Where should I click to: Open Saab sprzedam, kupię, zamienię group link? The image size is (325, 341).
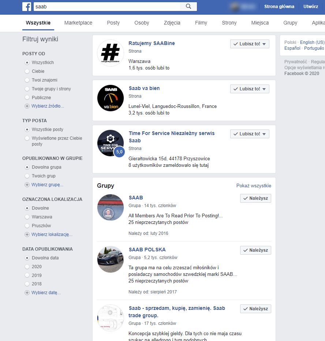point(177,312)
